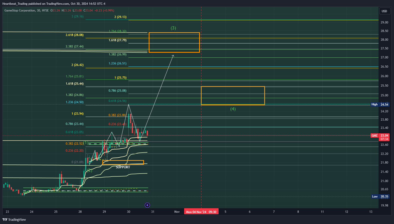Image resolution: width=394 pixels, height=224 pixels.
Task: Click the Mon 04 Nov '24 09:30 time label
Action: coord(201,212)
